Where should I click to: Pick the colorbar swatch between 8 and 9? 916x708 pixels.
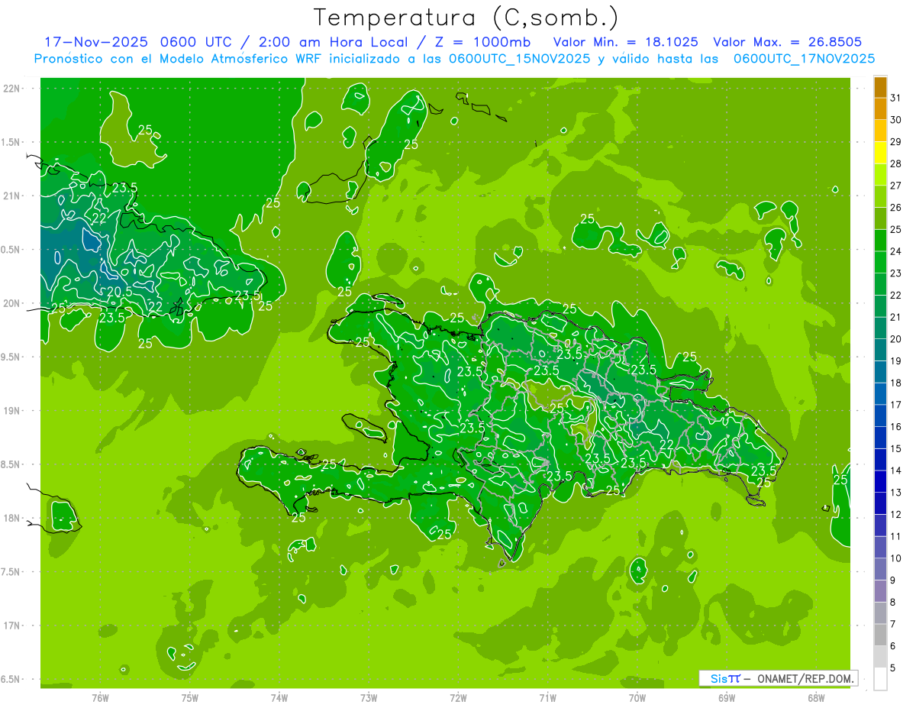pos(880,591)
